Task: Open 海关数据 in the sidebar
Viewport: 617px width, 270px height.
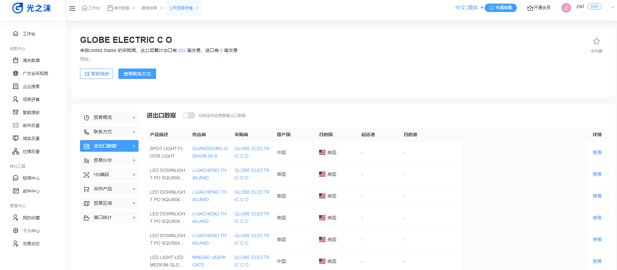Action: pyautogui.click(x=31, y=60)
